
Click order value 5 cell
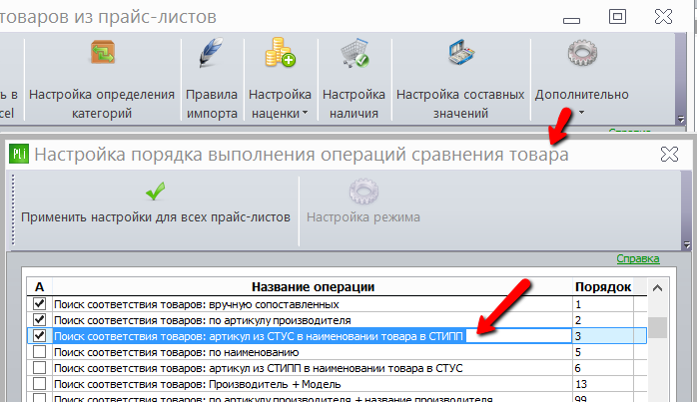[x=603, y=352]
